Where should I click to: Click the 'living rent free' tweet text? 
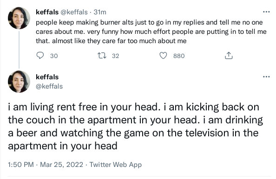(x=135, y=126)
